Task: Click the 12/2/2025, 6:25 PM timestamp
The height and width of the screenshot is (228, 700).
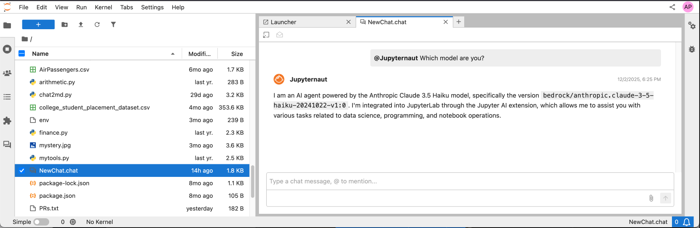Action: 639,80
